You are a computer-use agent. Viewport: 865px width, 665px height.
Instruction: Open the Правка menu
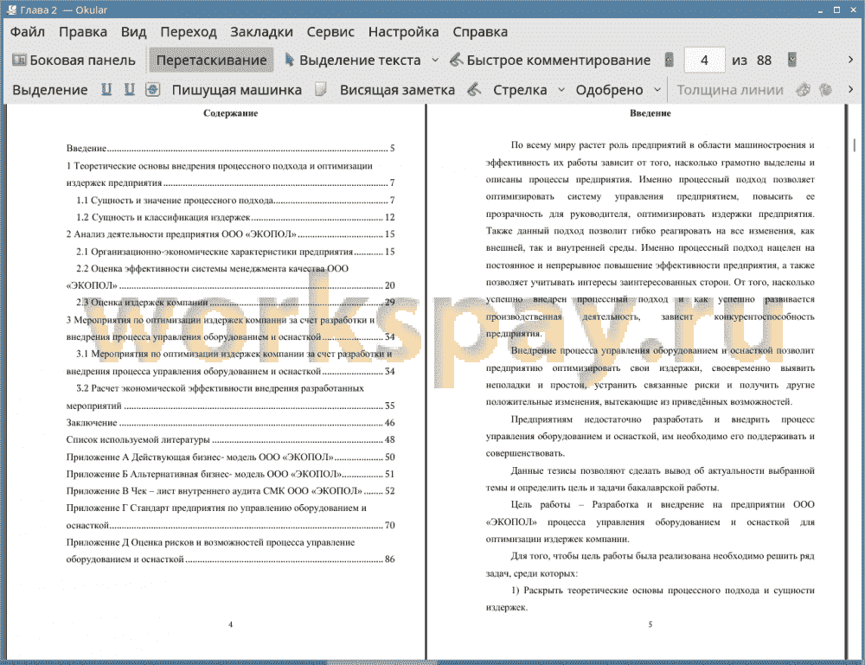click(x=83, y=32)
